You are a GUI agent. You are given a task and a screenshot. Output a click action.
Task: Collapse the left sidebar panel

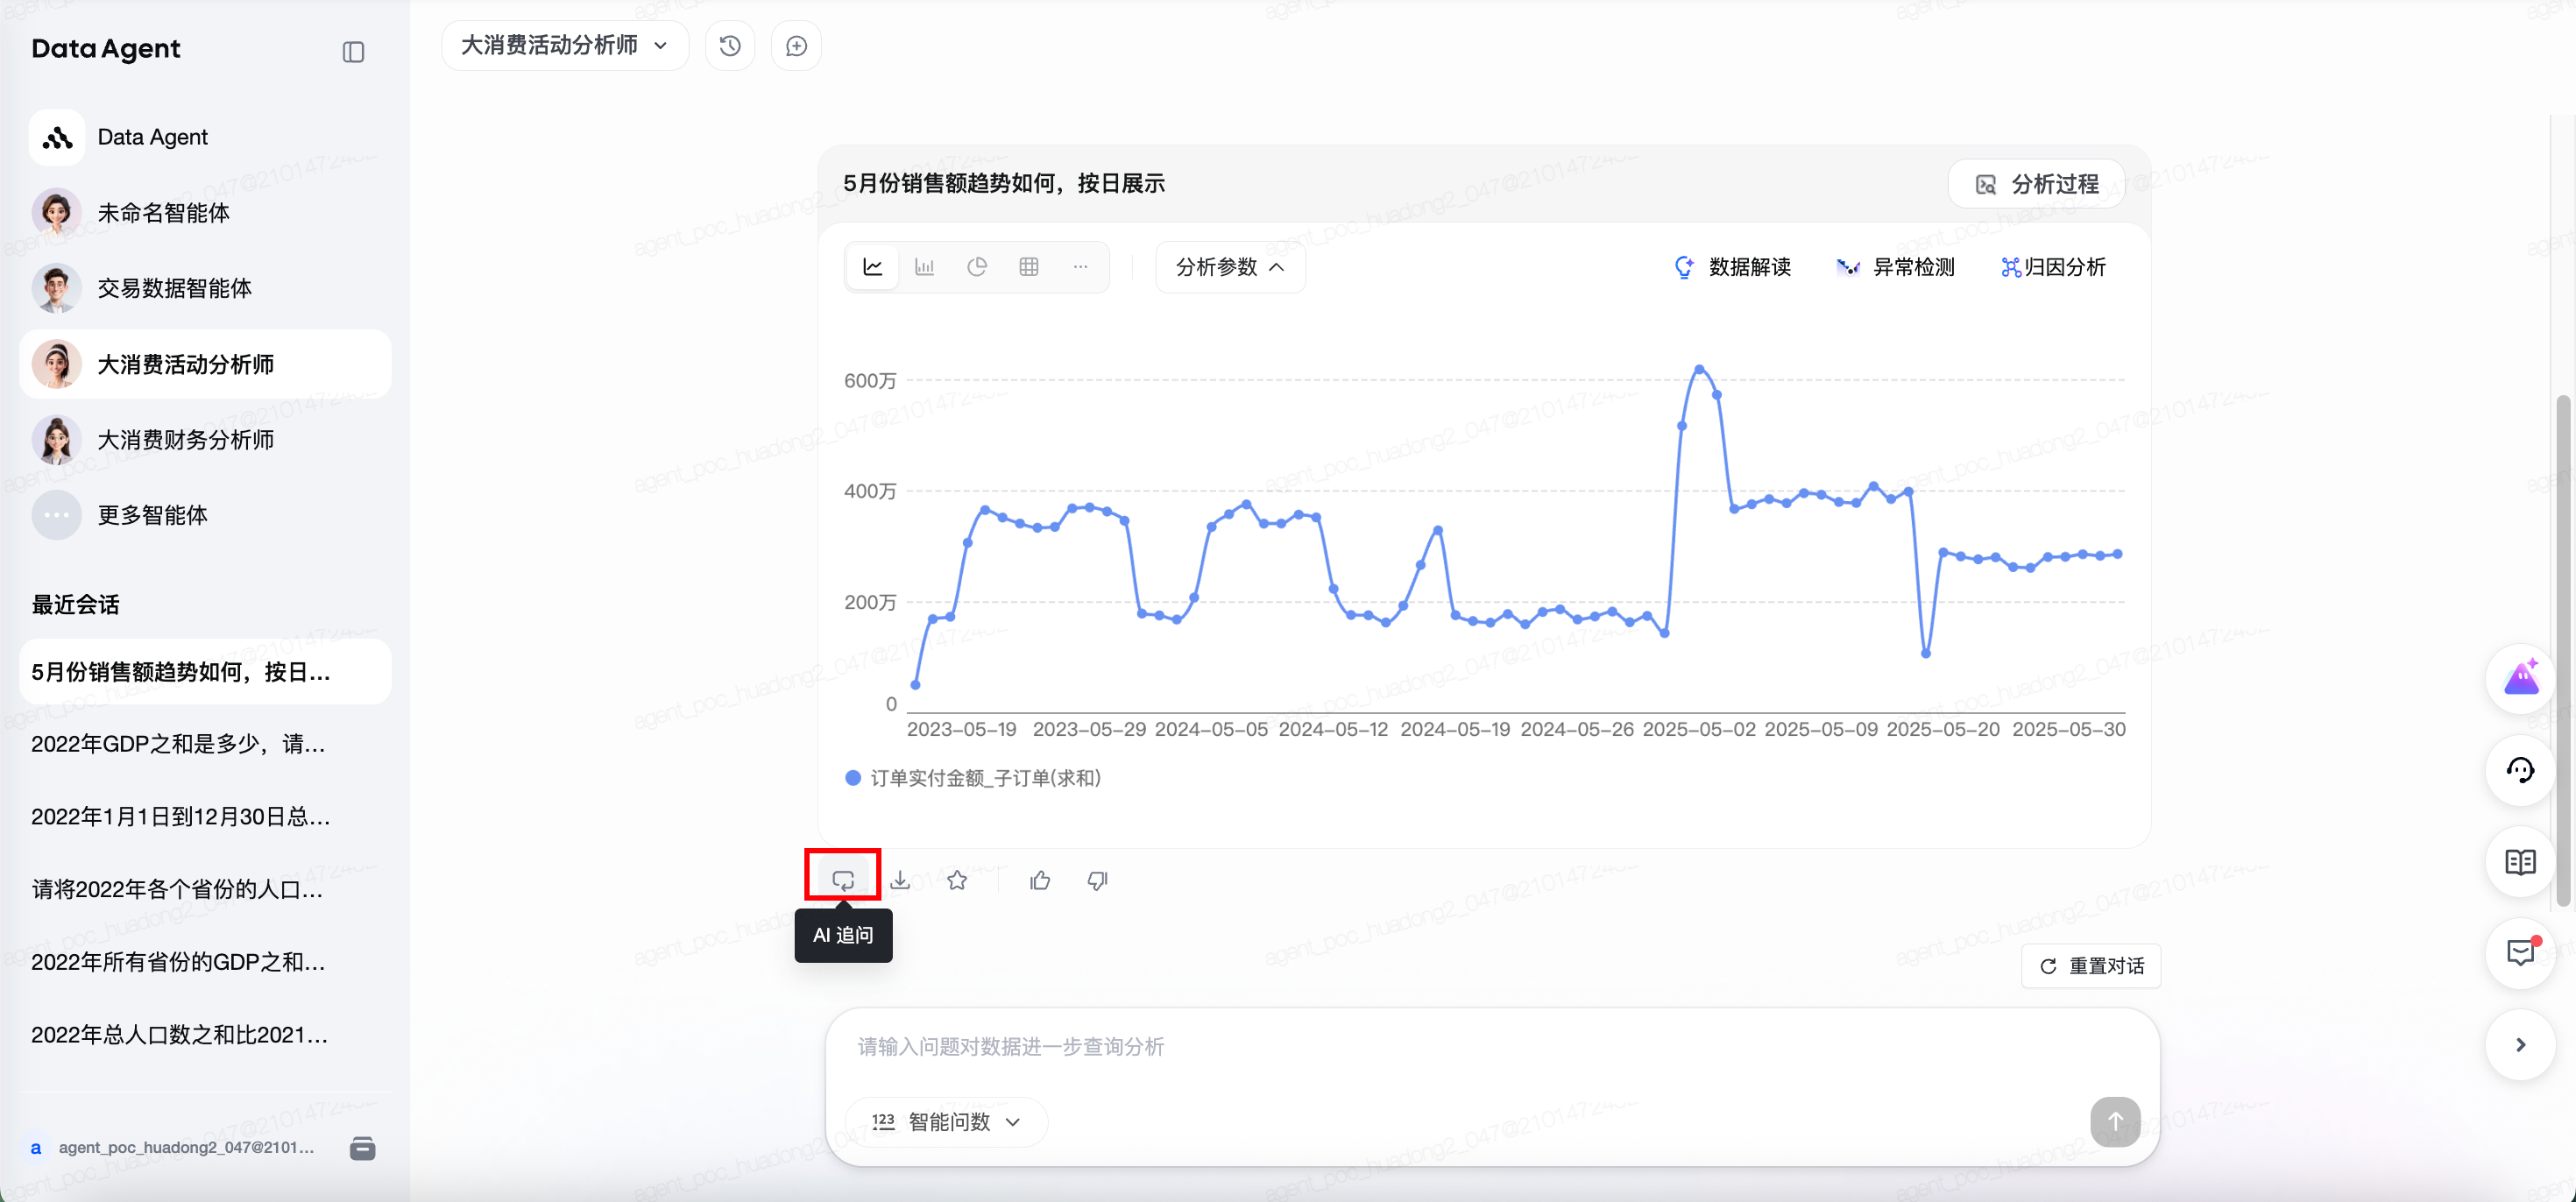(353, 52)
